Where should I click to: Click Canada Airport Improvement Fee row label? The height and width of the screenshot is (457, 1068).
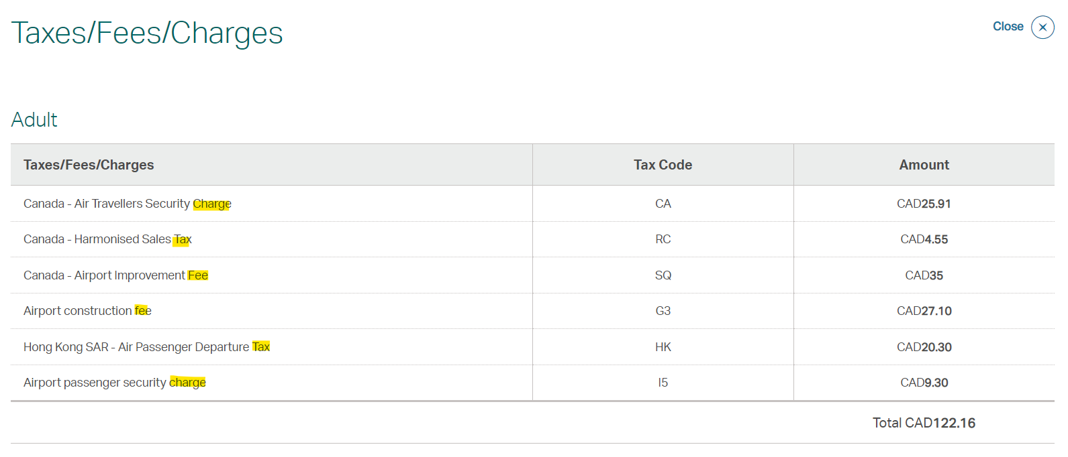115,275
